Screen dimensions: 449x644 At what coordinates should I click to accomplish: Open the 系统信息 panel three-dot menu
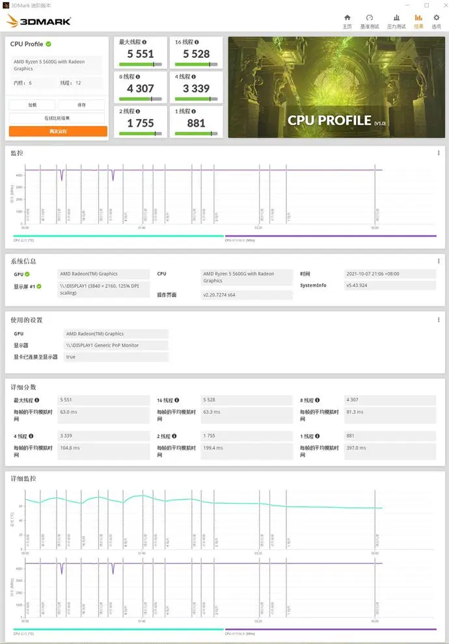pyautogui.click(x=439, y=261)
